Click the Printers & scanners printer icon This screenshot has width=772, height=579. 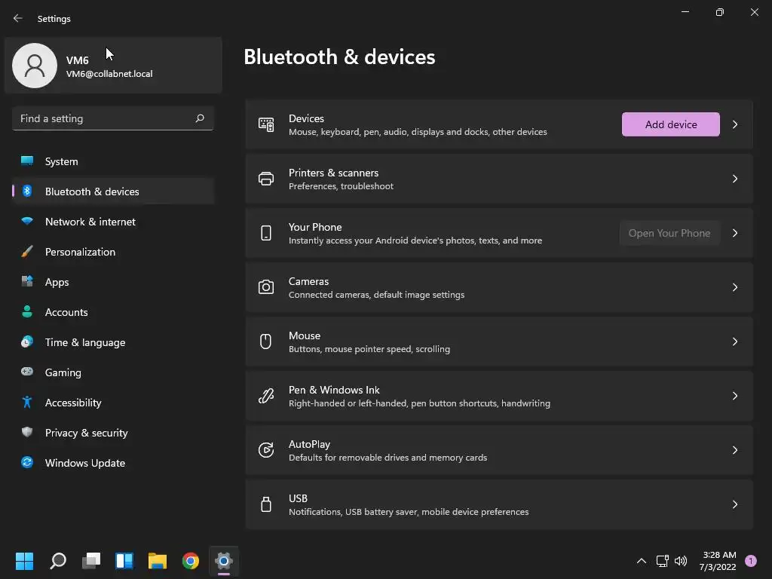tap(266, 179)
